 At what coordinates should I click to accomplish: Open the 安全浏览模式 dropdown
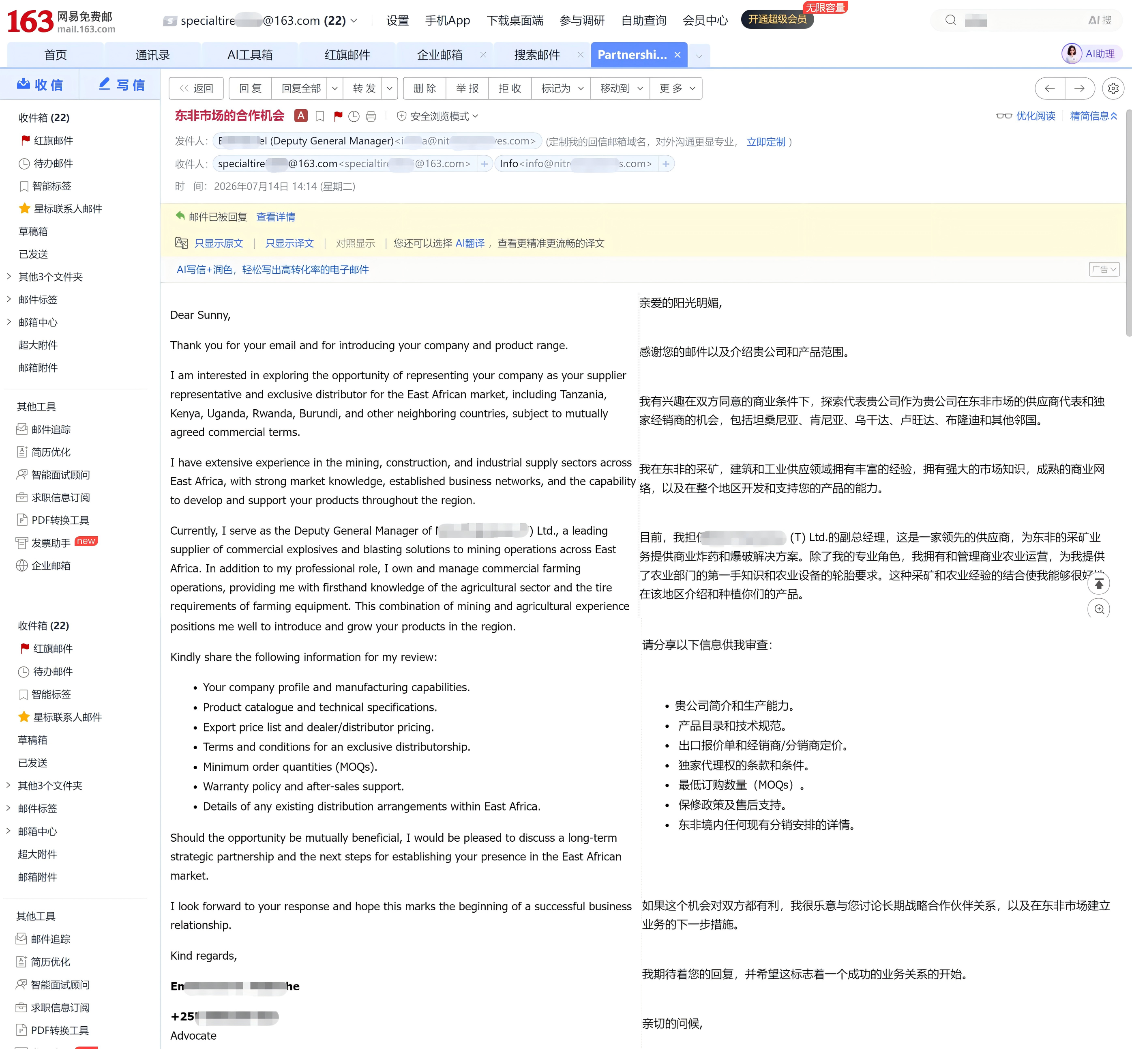(x=437, y=116)
